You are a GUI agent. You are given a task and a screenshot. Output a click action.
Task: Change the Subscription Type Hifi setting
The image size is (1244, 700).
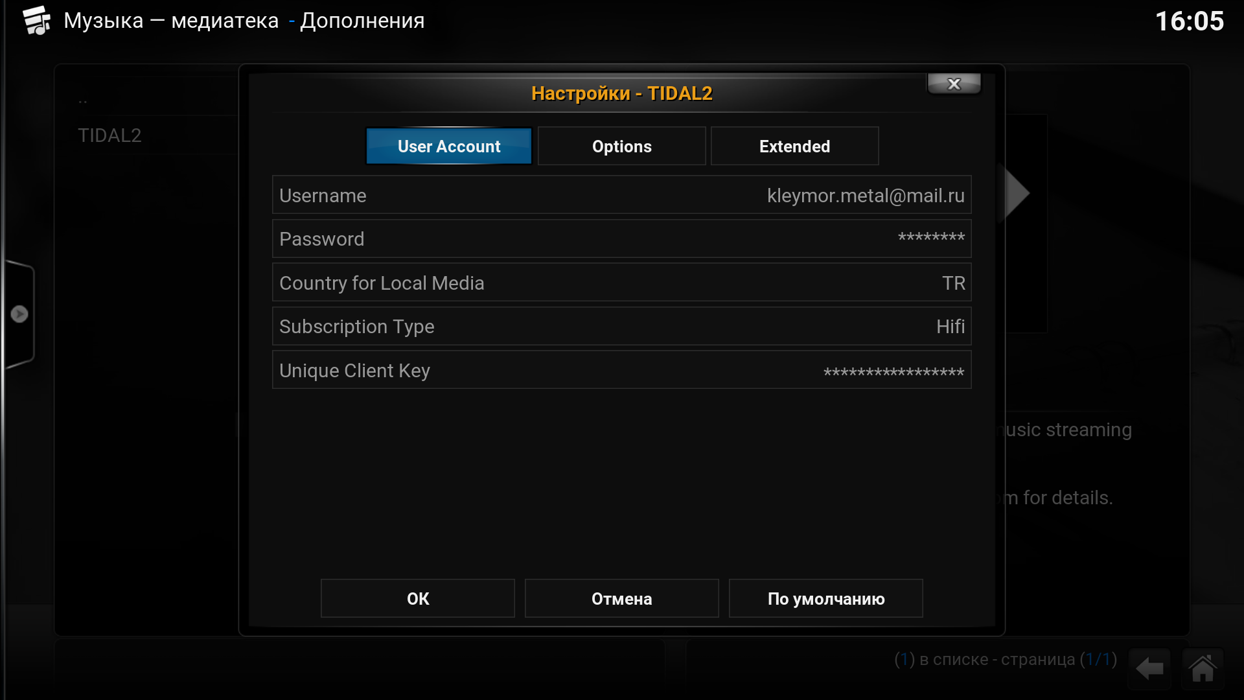click(x=622, y=326)
